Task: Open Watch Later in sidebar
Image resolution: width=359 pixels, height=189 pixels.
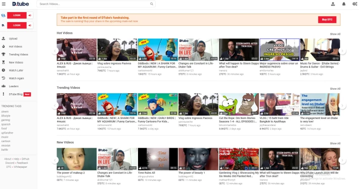Action: click(x=16, y=71)
